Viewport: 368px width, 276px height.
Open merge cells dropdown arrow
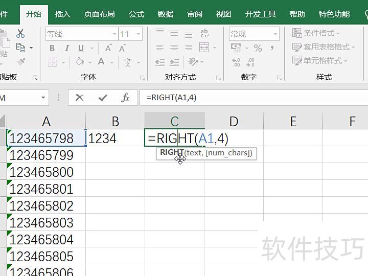coord(215,48)
